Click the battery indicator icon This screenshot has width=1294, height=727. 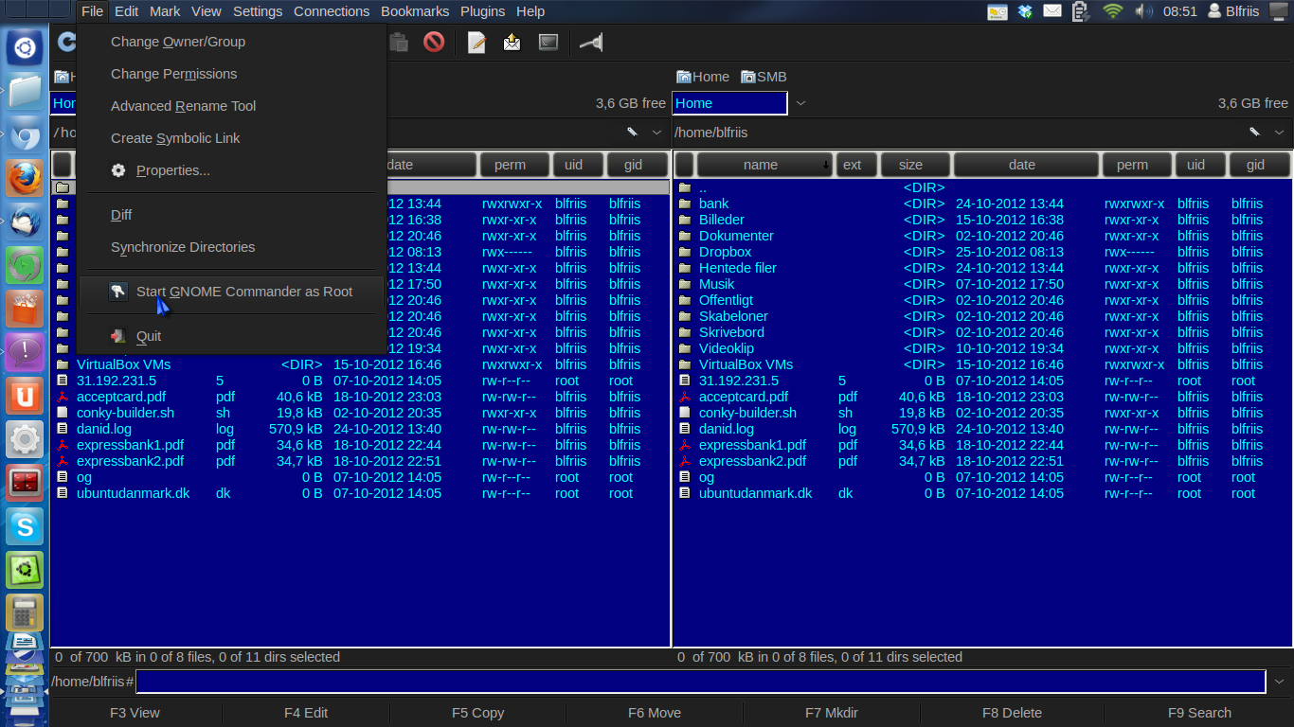pyautogui.click(x=1082, y=11)
